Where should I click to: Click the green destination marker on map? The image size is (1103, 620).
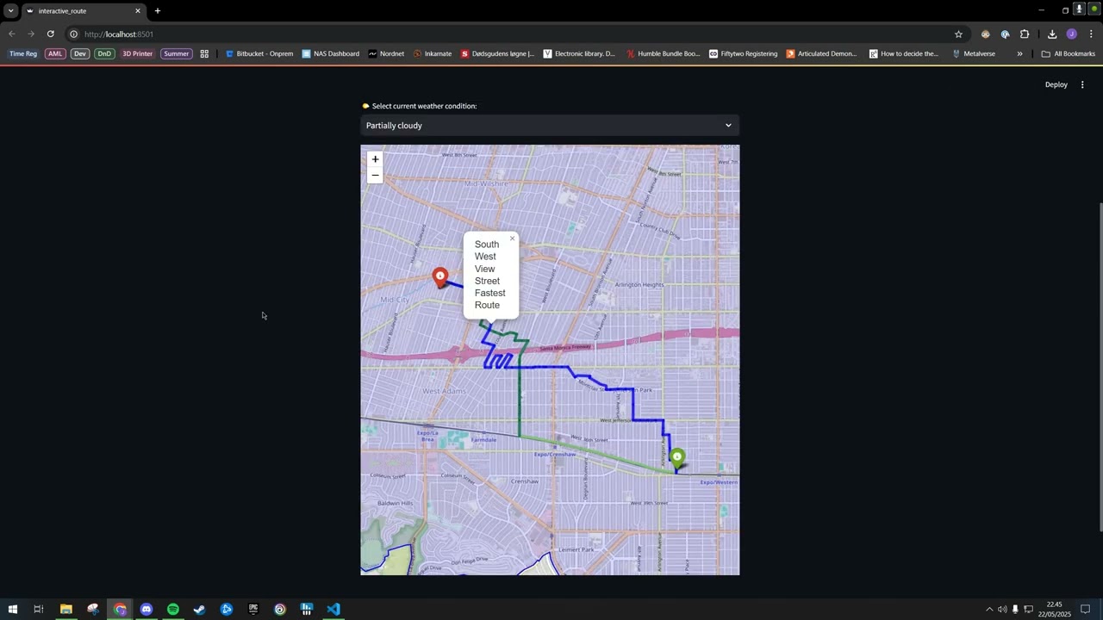pos(677,458)
